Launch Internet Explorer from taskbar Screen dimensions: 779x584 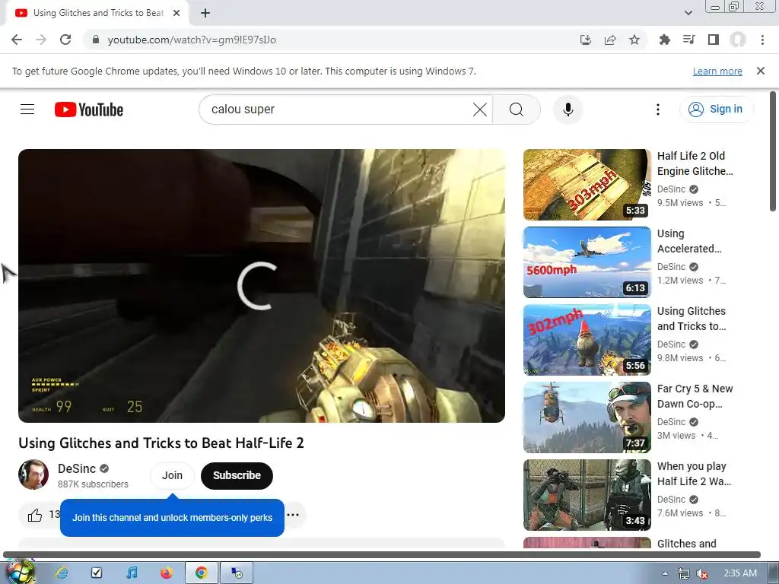(x=62, y=573)
